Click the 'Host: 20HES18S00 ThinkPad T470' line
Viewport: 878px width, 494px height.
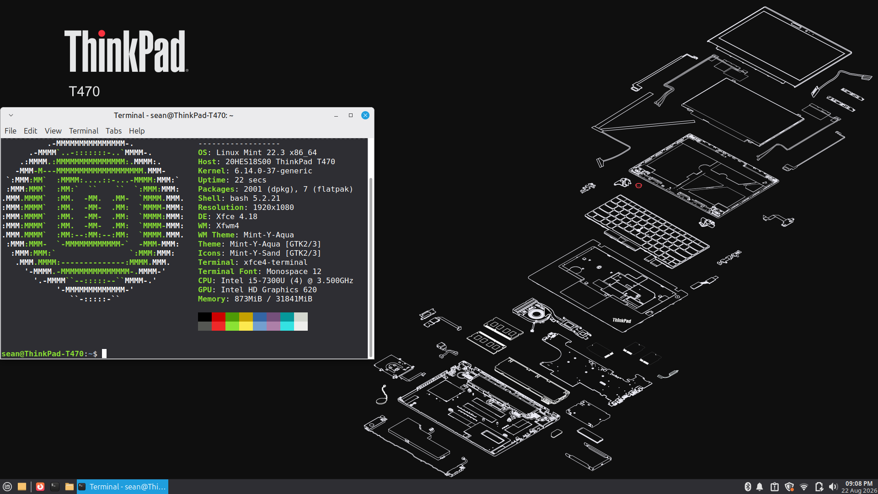click(x=267, y=162)
